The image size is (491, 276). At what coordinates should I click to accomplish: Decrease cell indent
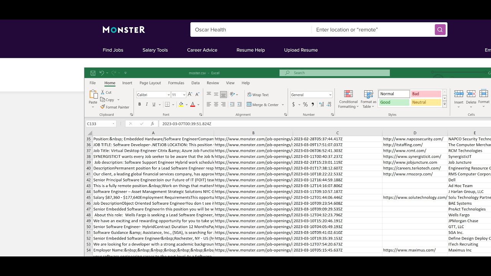coord(232,104)
